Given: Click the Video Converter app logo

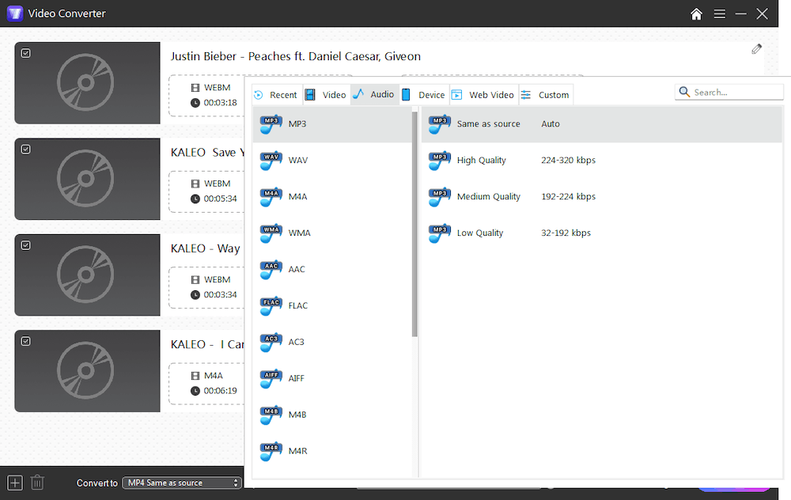Looking at the screenshot, I should coord(14,13).
